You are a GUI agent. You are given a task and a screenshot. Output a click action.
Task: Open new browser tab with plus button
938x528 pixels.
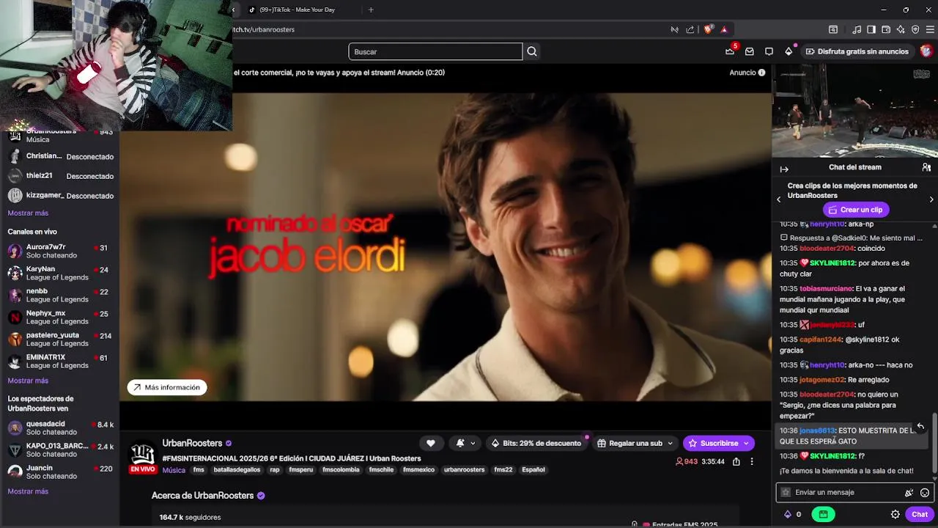[x=371, y=10]
